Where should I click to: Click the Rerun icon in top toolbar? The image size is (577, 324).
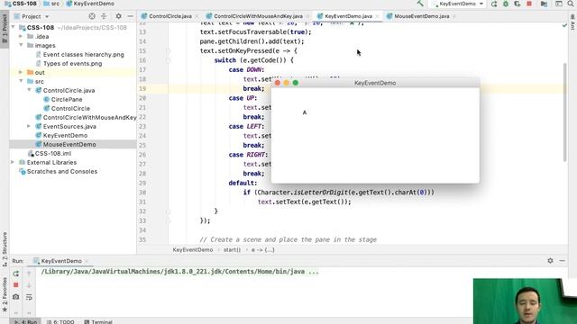[x=494, y=4]
